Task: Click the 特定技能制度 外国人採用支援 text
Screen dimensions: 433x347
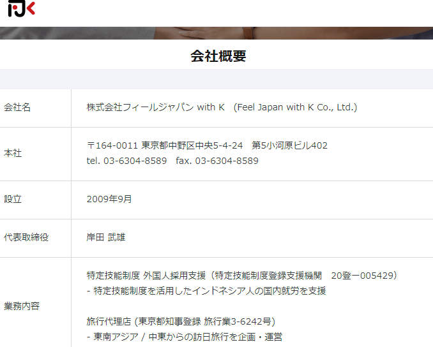Action: [147, 276]
